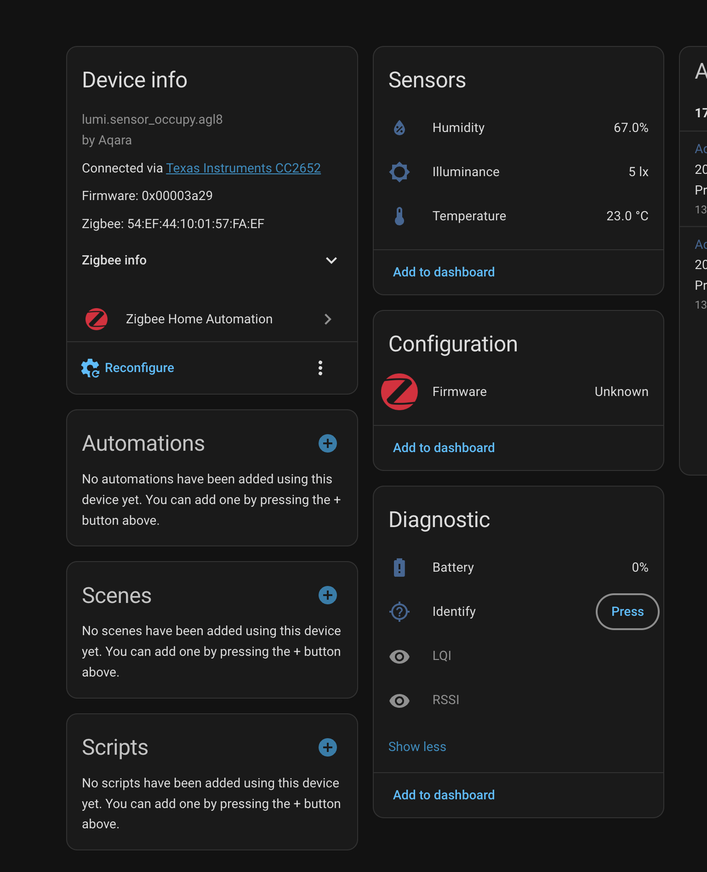Add a new automation with plus icon
The image size is (707, 872).
[328, 443]
